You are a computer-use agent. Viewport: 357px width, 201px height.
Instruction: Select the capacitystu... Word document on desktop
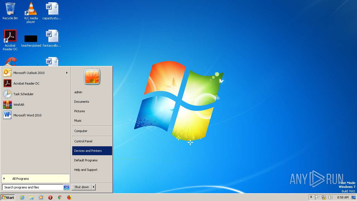point(52,11)
